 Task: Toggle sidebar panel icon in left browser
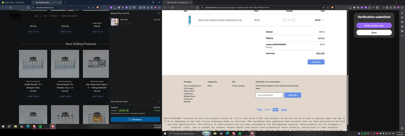coord(140,8)
